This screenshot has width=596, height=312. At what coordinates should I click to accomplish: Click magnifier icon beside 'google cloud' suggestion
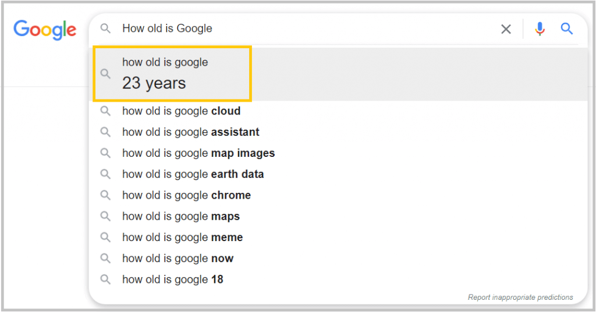coord(105,111)
